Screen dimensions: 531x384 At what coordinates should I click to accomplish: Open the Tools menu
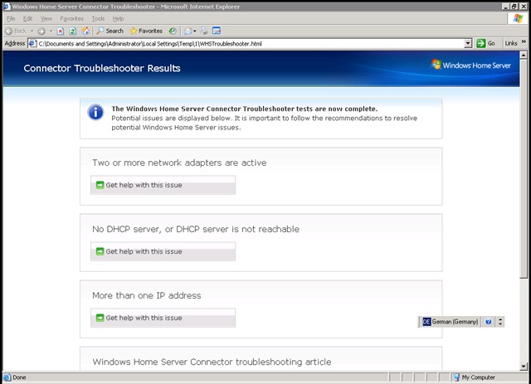[x=98, y=18]
